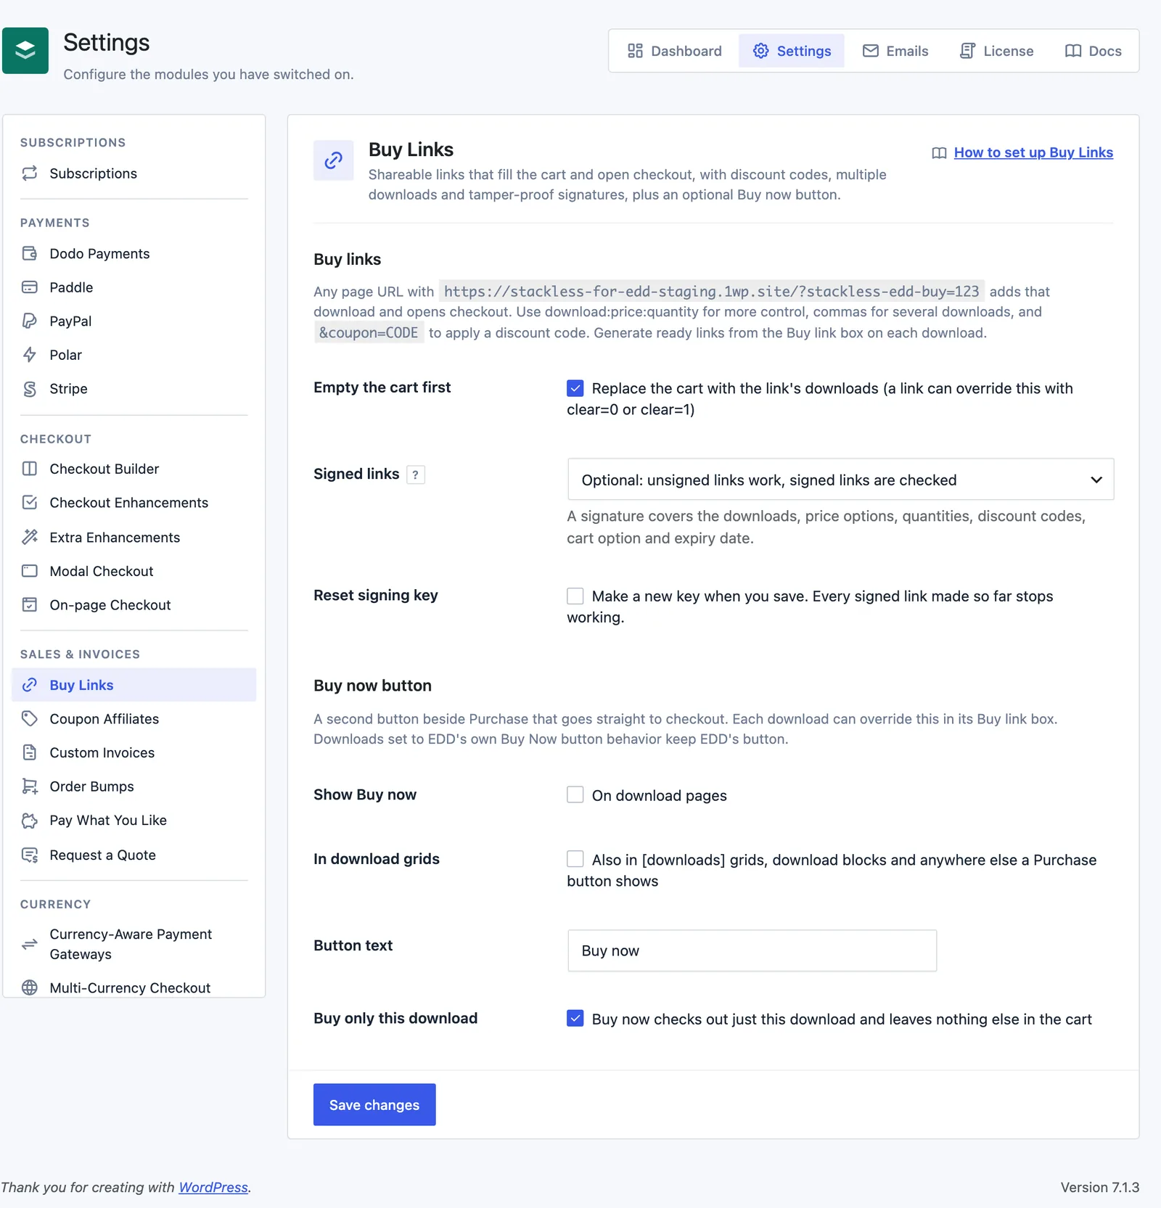Open How to set up Buy Links
Viewport: 1161px width, 1208px height.
(1033, 152)
